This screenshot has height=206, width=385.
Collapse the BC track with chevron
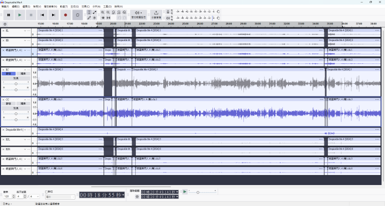pos(25,70)
